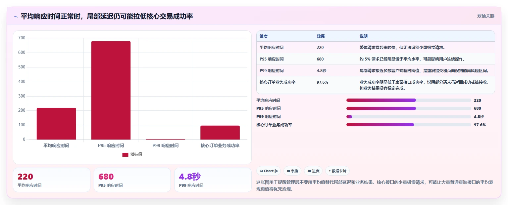Select the 220 平均响应时间 data card
The image size is (508, 205).
click(52, 180)
